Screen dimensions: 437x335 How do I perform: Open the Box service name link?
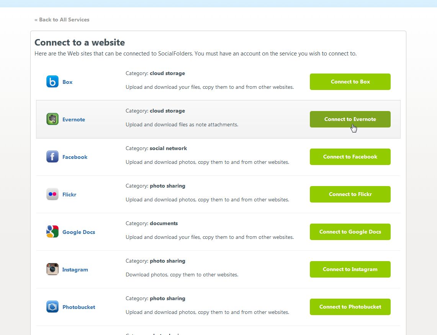67,82
